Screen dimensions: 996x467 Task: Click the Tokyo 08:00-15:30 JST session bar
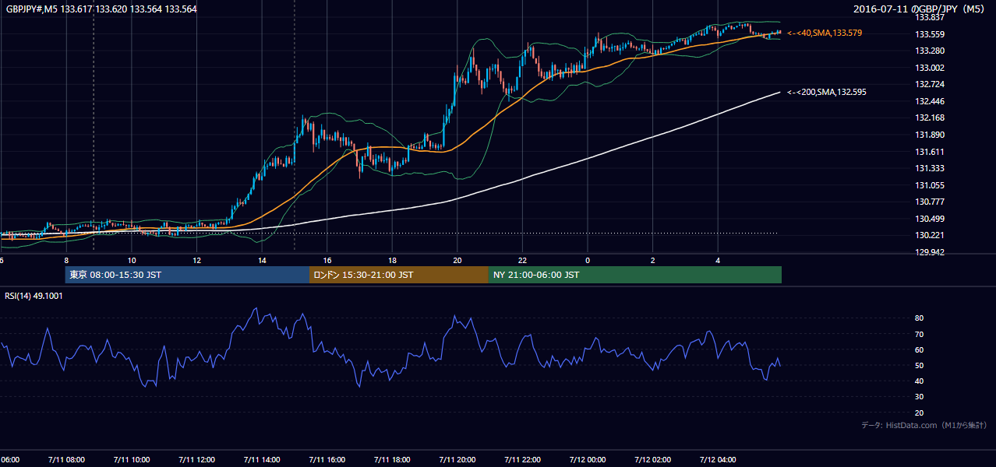pyautogui.click(x=187, y=275)
